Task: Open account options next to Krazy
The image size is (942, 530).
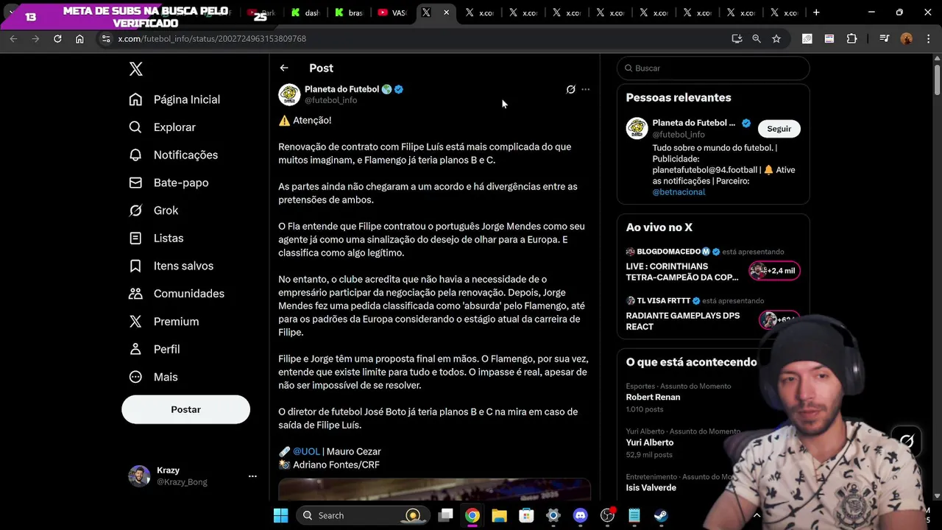Action: 252,476
